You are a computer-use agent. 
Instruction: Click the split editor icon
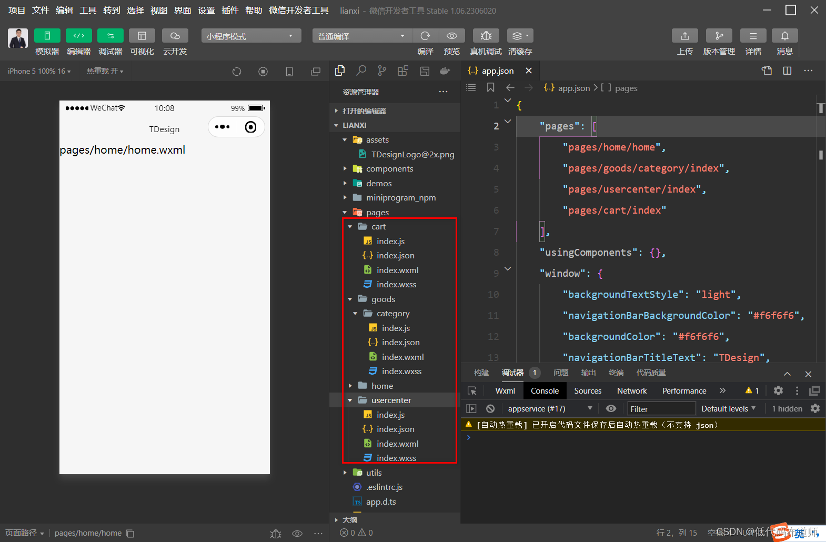787,71
